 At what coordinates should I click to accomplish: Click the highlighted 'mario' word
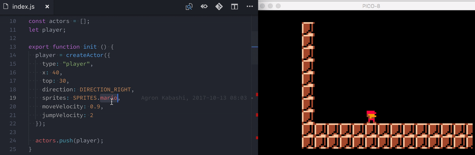click(x=109, y=98)
